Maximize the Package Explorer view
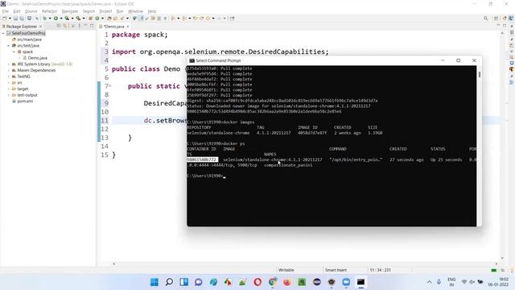 click(92, 26)
